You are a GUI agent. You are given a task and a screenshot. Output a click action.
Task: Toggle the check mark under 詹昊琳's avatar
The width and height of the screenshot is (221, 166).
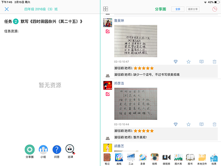tap(108, 31)
